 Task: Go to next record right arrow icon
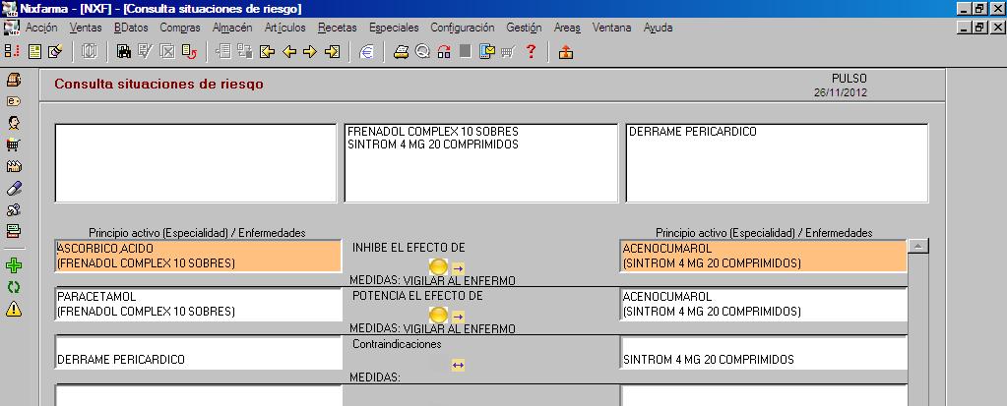(x=310, y=51)
